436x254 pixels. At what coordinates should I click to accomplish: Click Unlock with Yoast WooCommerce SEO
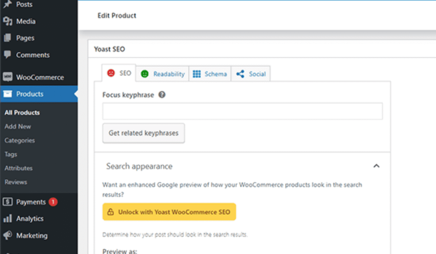tap(169, 212)
